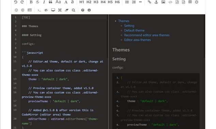Clear the editor with the eraser icon
The image size is (216, 129).
[66, 10]
